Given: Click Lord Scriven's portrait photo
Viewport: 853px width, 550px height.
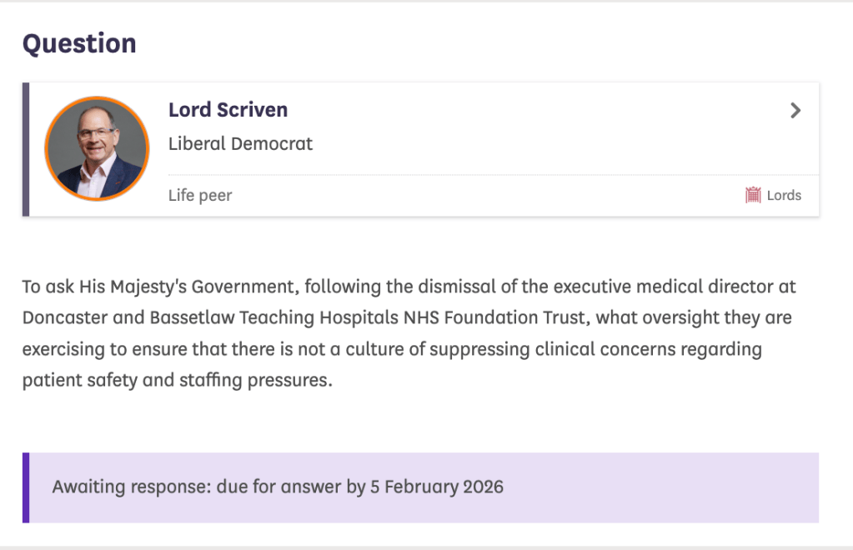Looking at the screenshot, I should pos(97,150).
